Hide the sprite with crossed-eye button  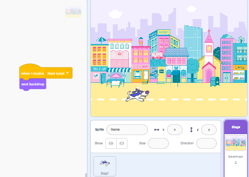pyautogui.click(x=122, y=143)
